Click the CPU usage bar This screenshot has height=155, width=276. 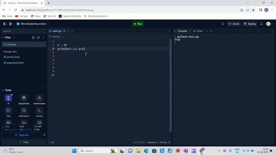coord(11,130)
